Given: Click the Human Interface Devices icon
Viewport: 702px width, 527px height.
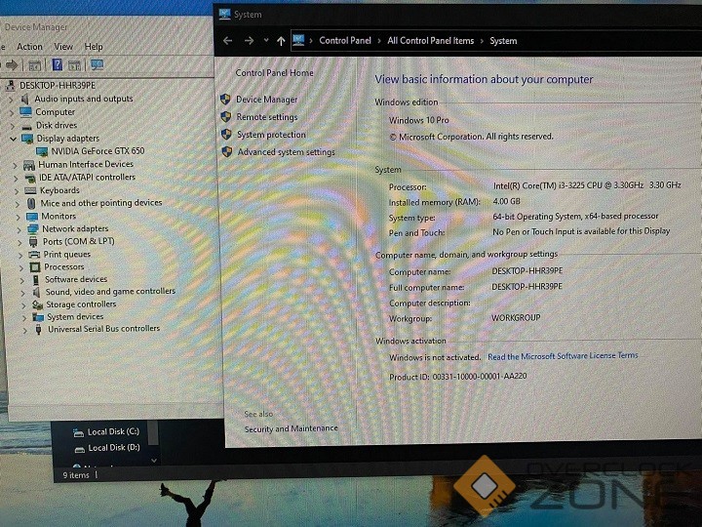Looking at the screenshot, I should (x=29, y=165).
